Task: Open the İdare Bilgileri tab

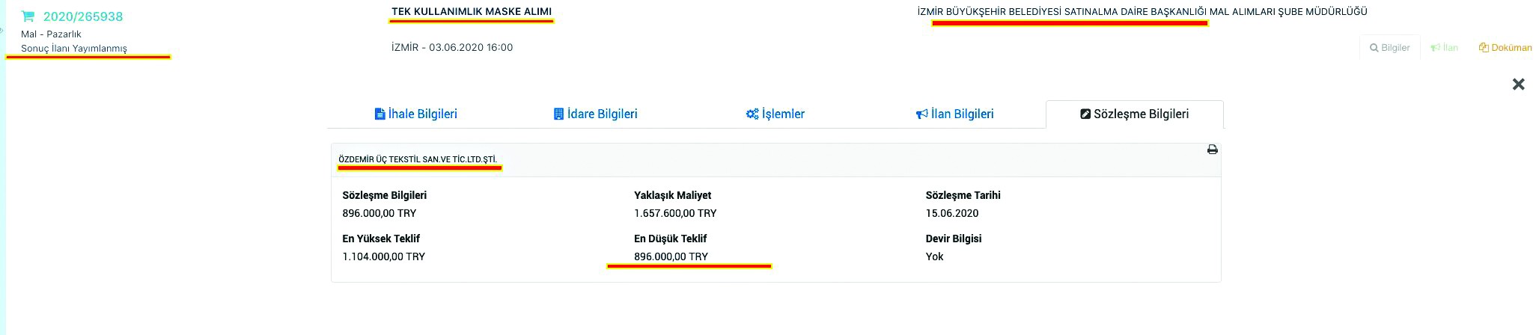Action: (596, 114)
